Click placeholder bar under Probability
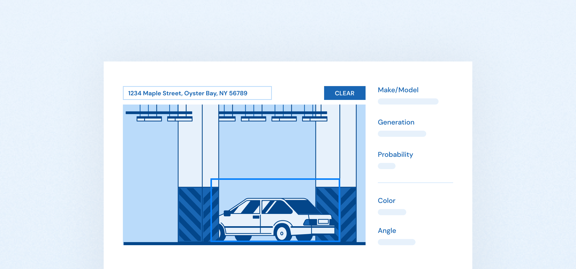Screen dimensions: 576x269 387,166
